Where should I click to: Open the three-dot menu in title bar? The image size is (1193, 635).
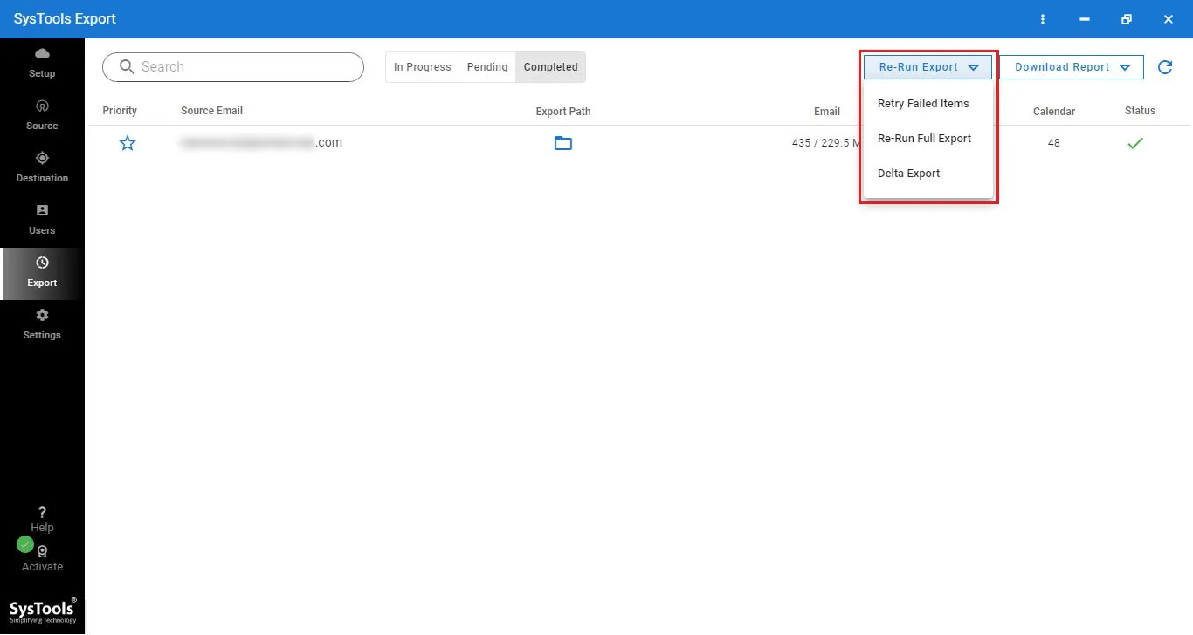pos(1043,19)
